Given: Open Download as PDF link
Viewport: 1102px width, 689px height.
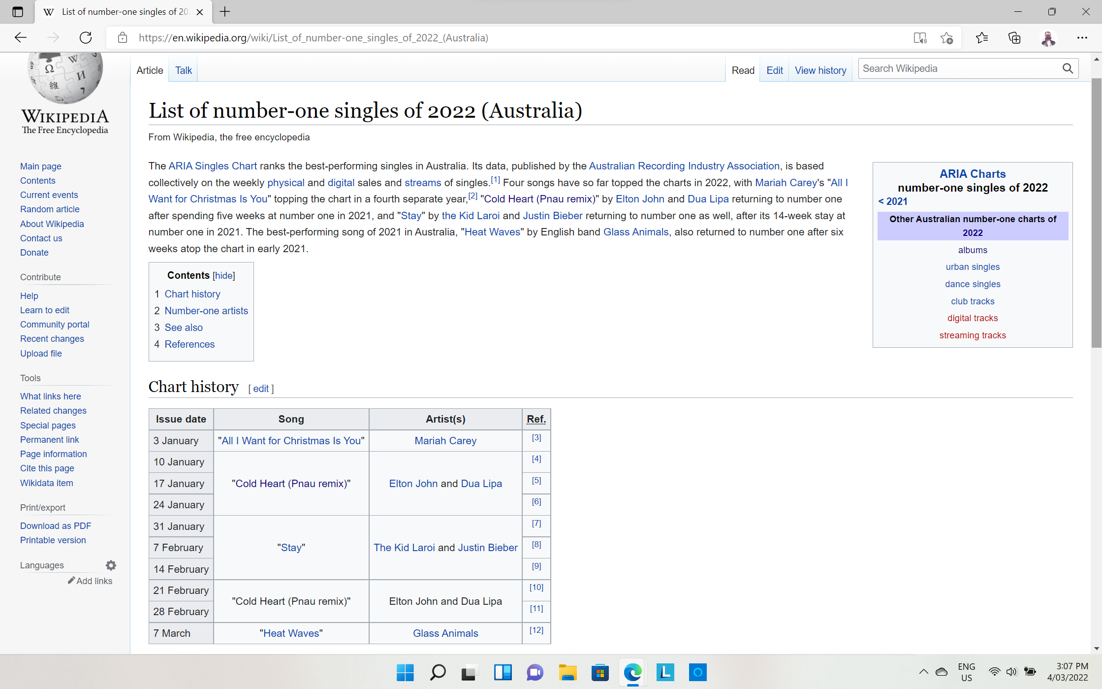Looking at the screenshot, I should 56,526.
